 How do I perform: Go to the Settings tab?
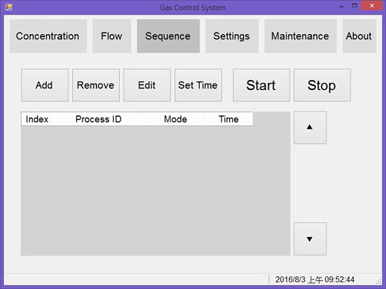point(231,36)
